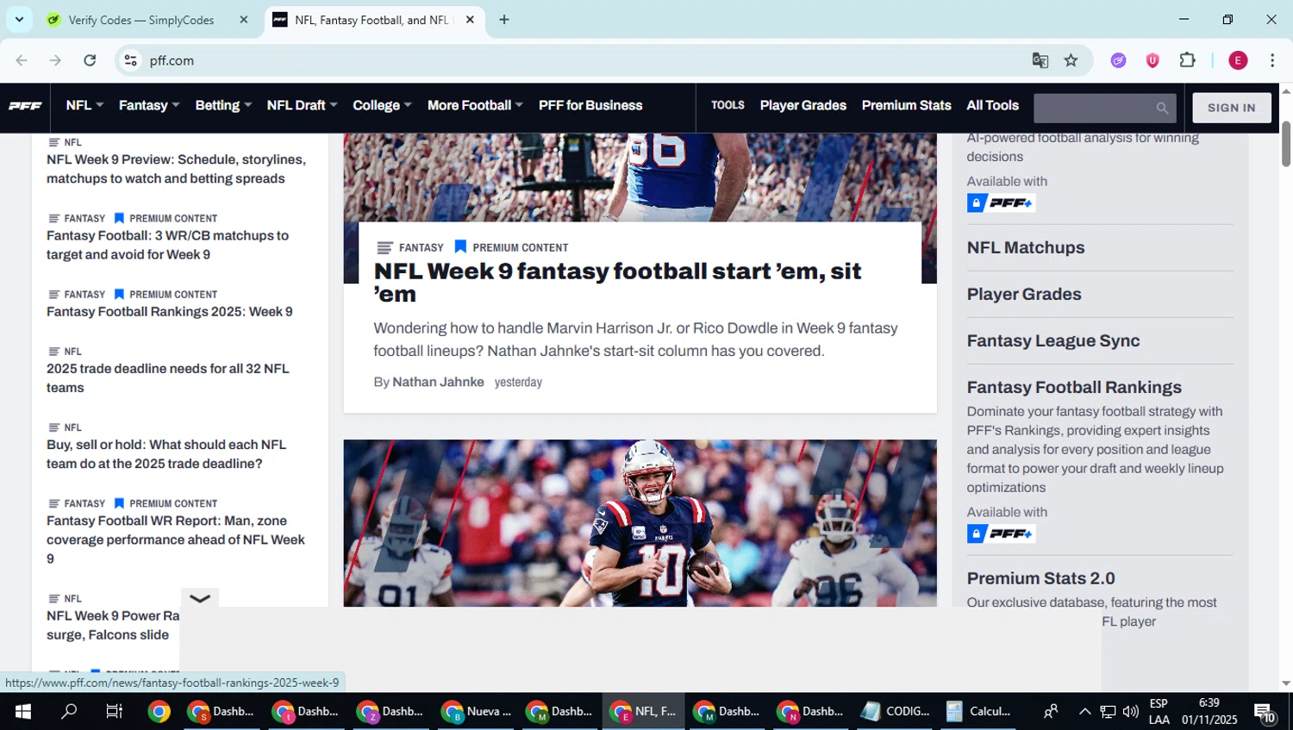Click author name Nathan Jahnke
The image size is (1293, 730).
pos(438,382)
